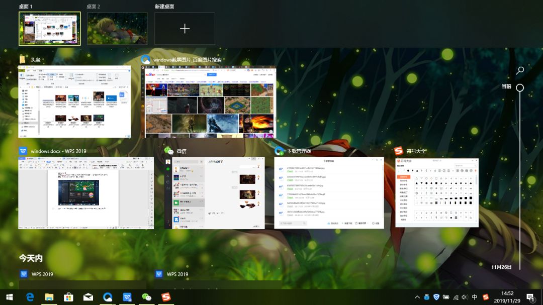Open the Wi-Fi network tray icon
This screenshot has width=543, height=305.
456,297
